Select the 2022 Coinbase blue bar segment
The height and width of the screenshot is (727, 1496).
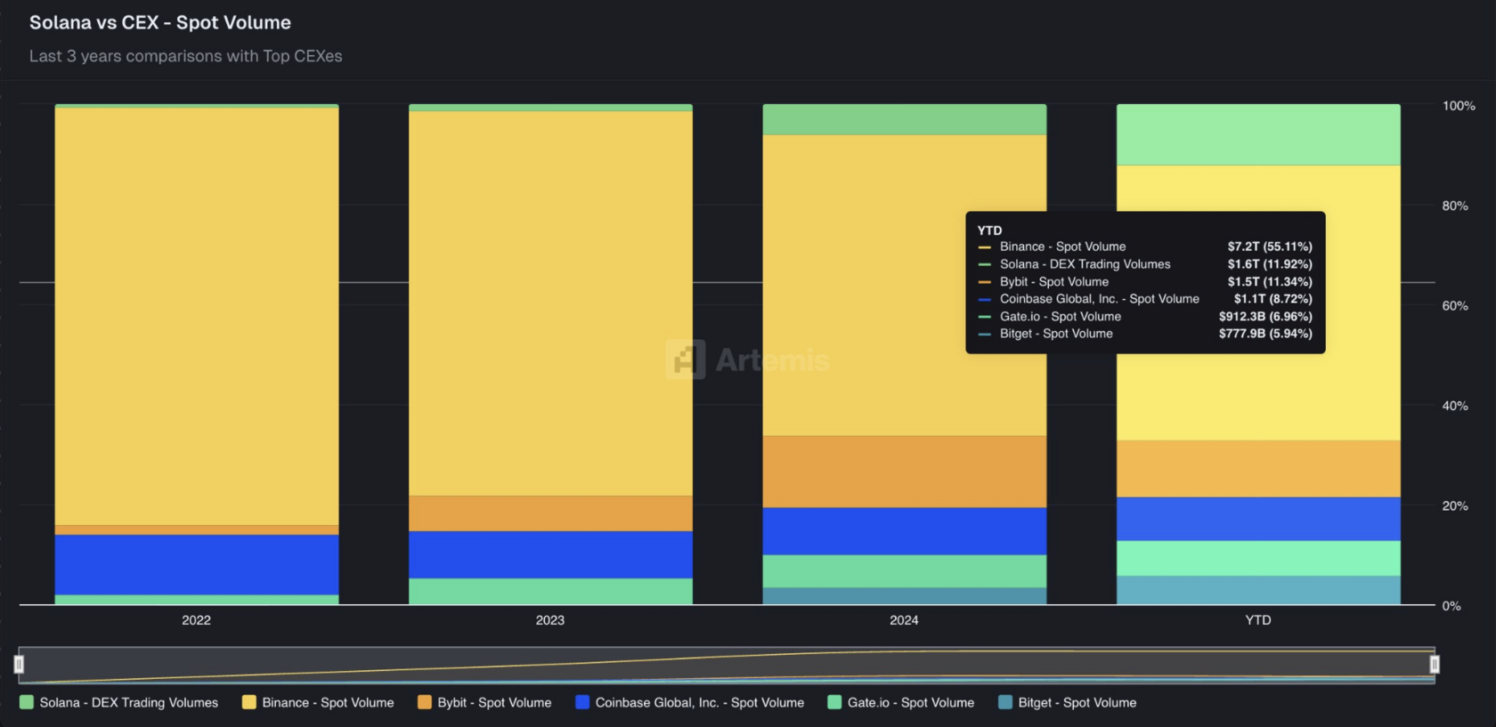tap(197, 564)
